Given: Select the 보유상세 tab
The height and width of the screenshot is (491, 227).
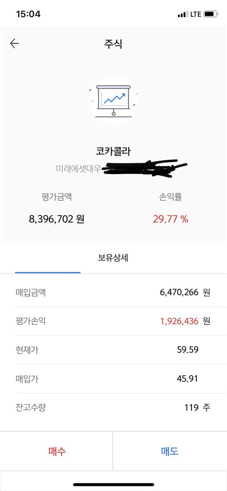Looking at the screenshot, I should pos(113,259).
